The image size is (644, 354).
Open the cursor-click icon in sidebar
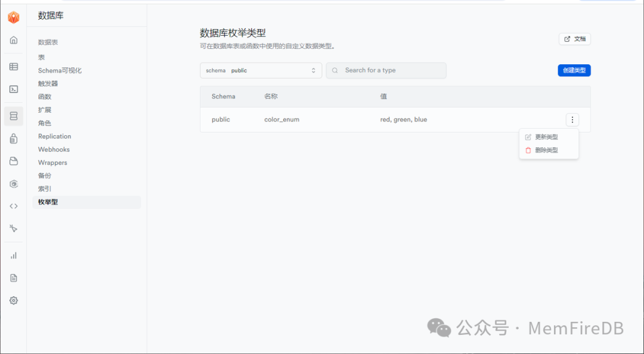(x=14, y=228)
